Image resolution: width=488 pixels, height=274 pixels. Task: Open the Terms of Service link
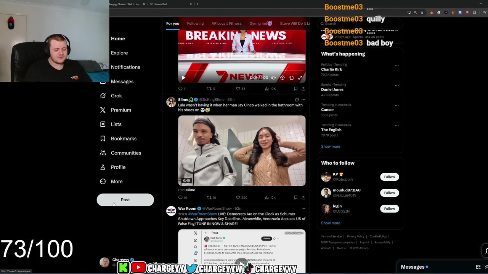point(331,236)
